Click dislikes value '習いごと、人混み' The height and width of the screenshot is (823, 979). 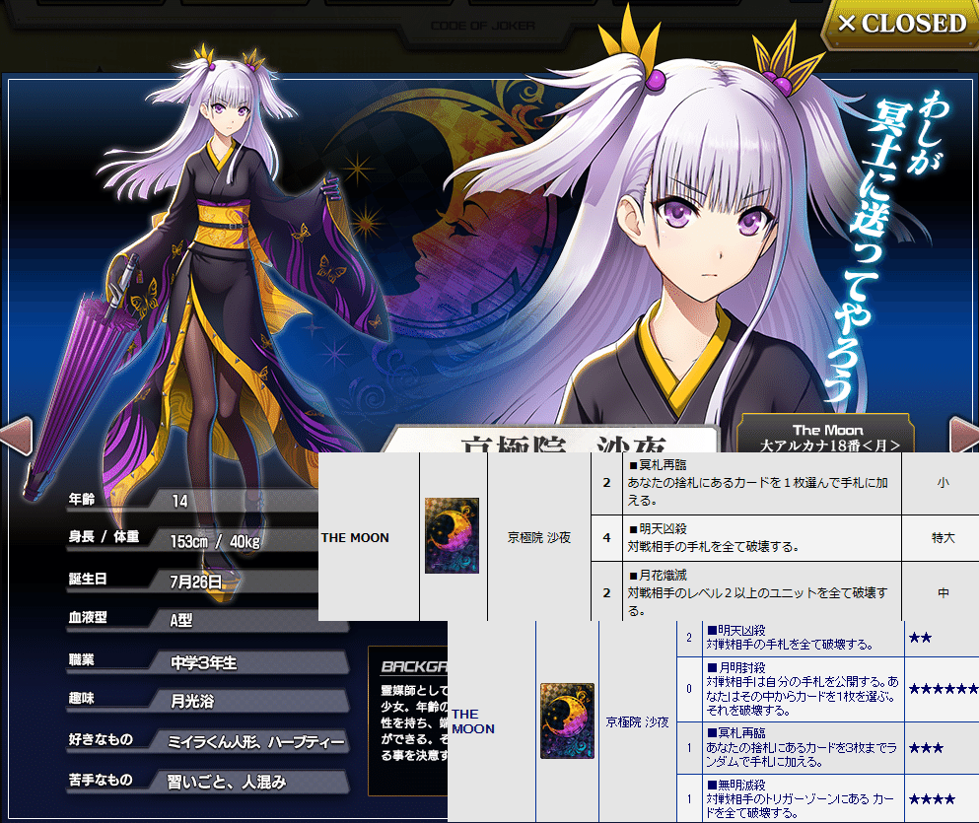[x=227, y=782]
